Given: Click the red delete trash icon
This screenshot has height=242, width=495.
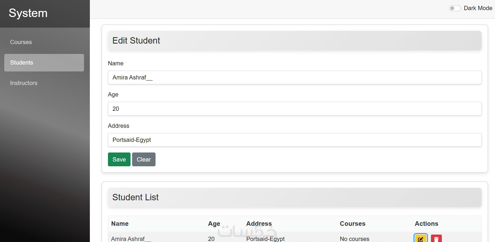Looking at the screenshot, I should coord(436,238).
